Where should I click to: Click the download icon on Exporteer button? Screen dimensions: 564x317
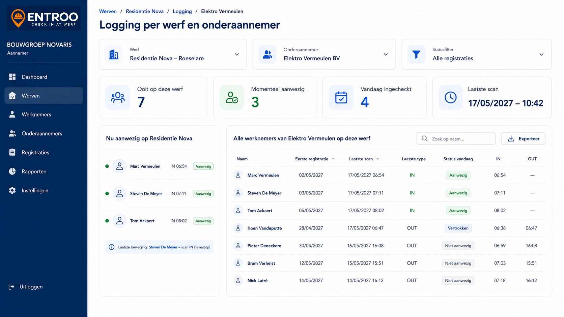click(x=511, y=138)
